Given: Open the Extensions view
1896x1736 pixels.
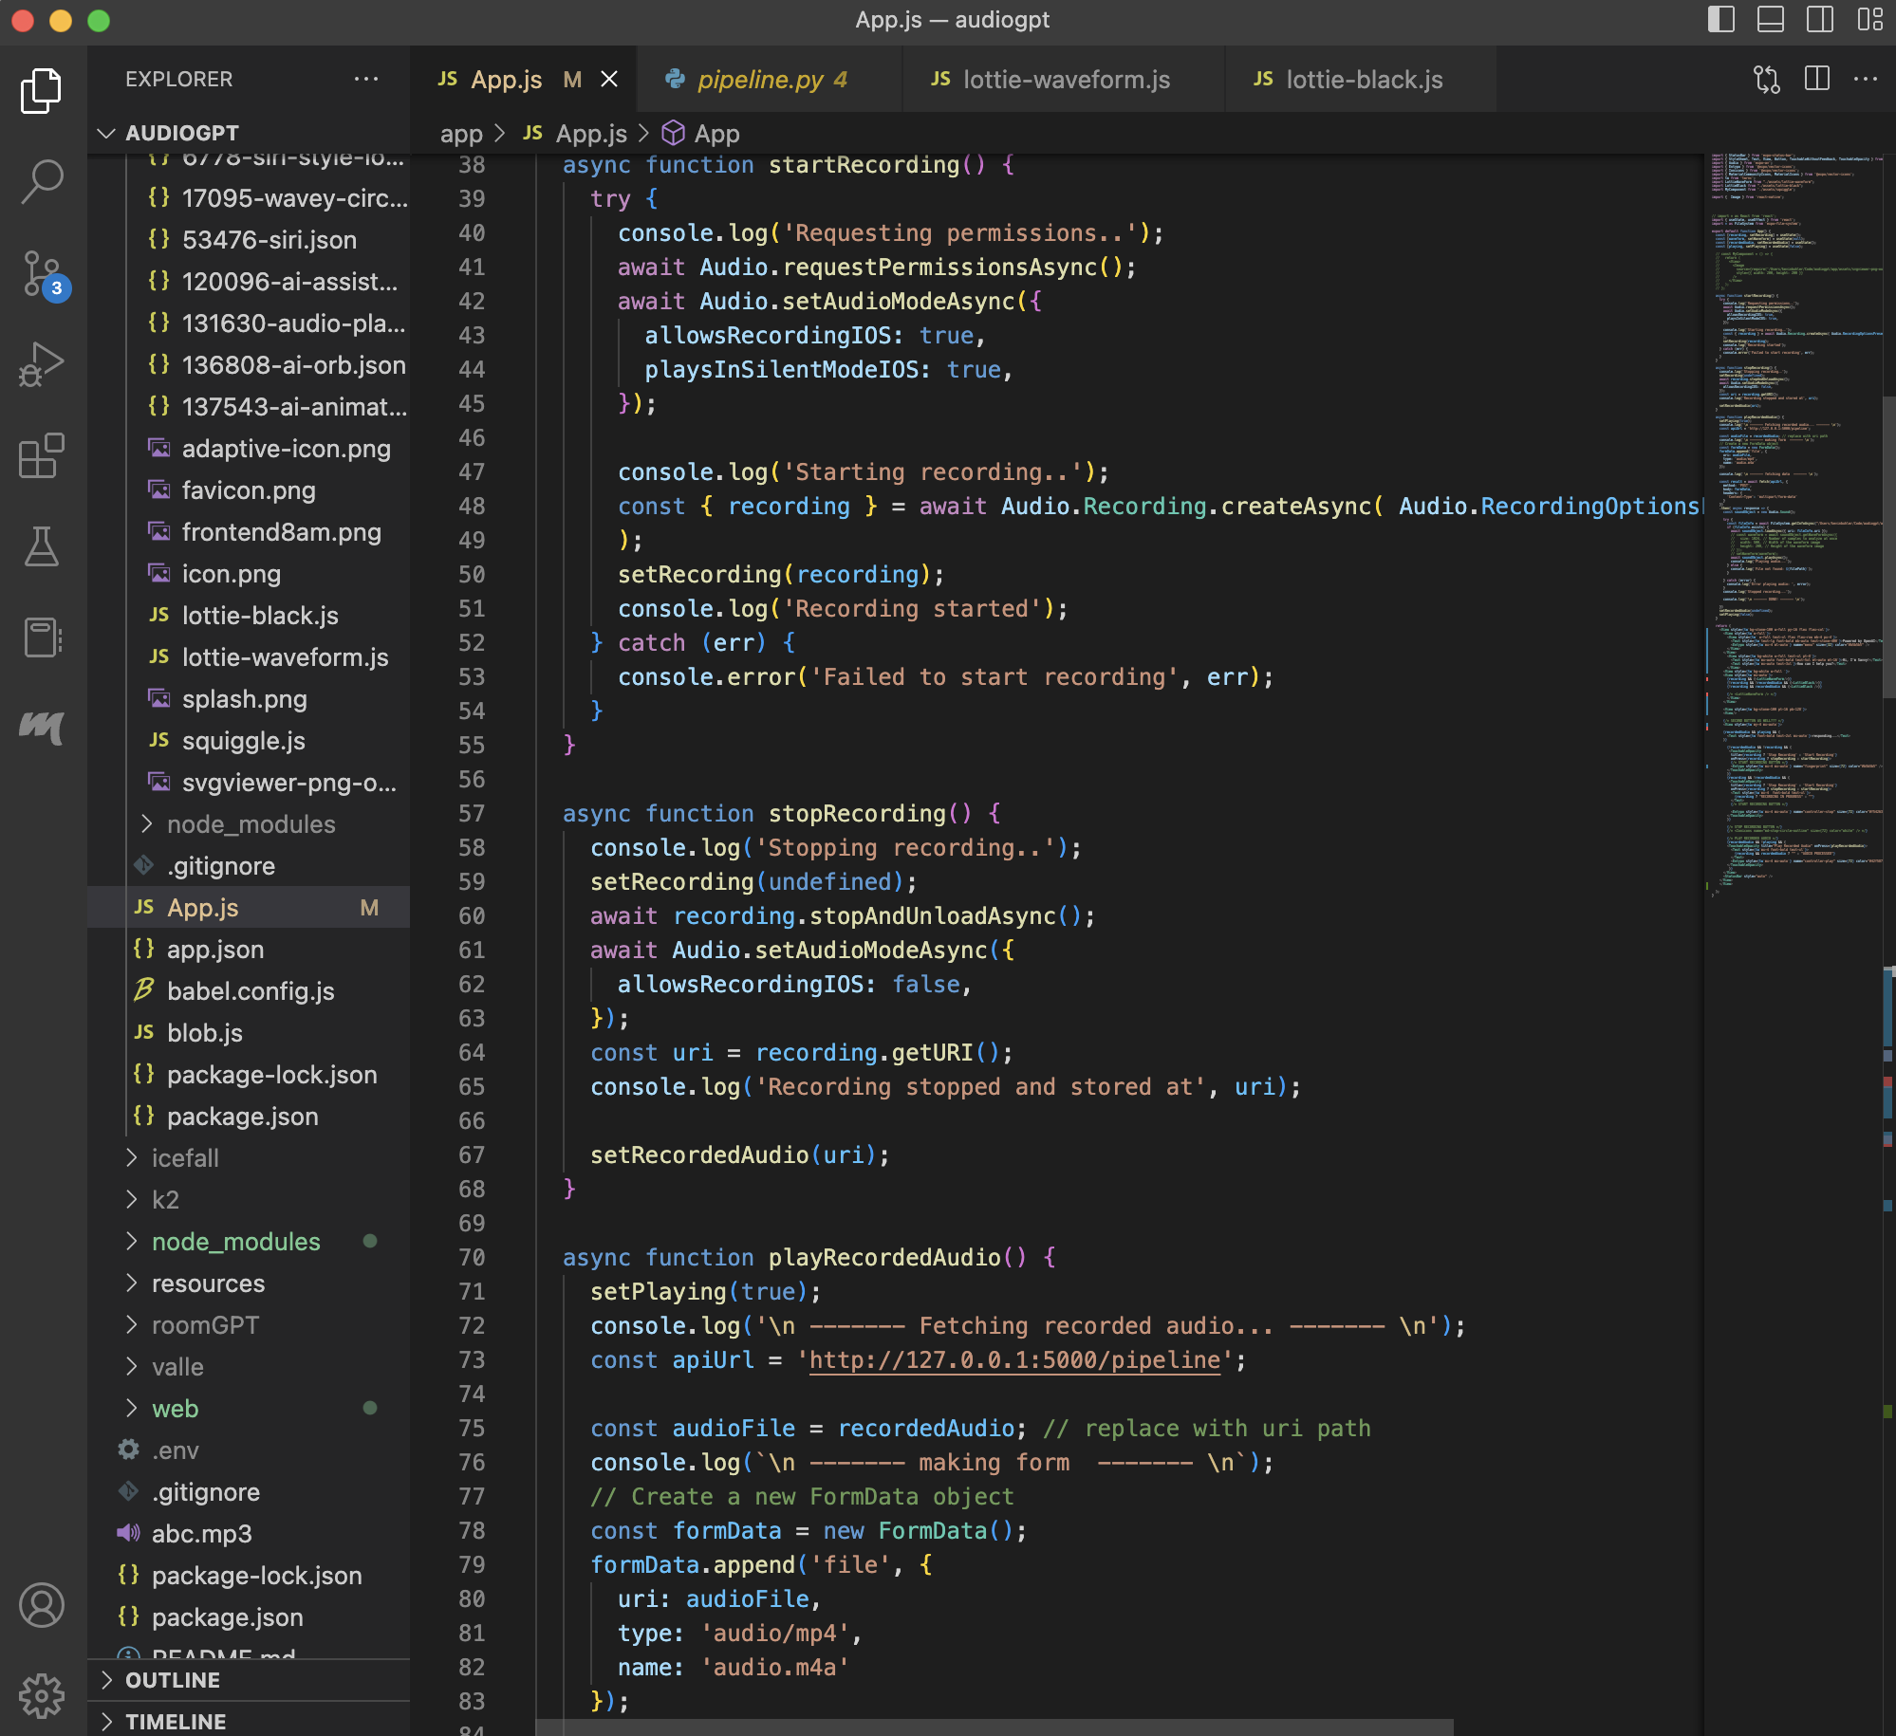Looking at the screenshot, I should coord(42,456).
